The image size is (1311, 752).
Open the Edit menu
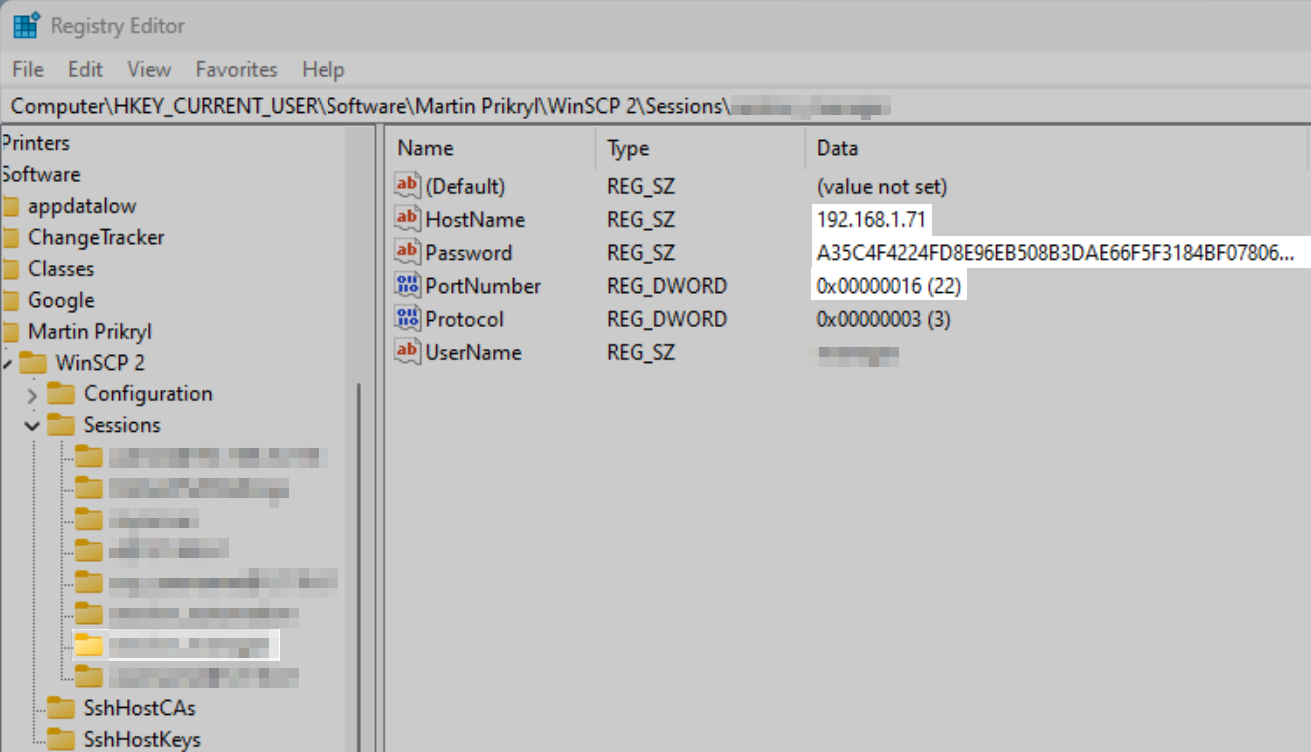pos(84,69)
